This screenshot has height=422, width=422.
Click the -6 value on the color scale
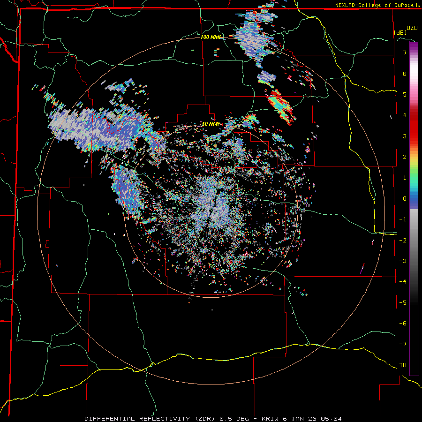point(403,324)
